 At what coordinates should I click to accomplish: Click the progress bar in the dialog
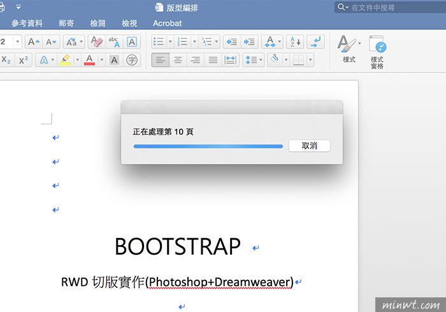pyautogui.click(x=208, y=146)
